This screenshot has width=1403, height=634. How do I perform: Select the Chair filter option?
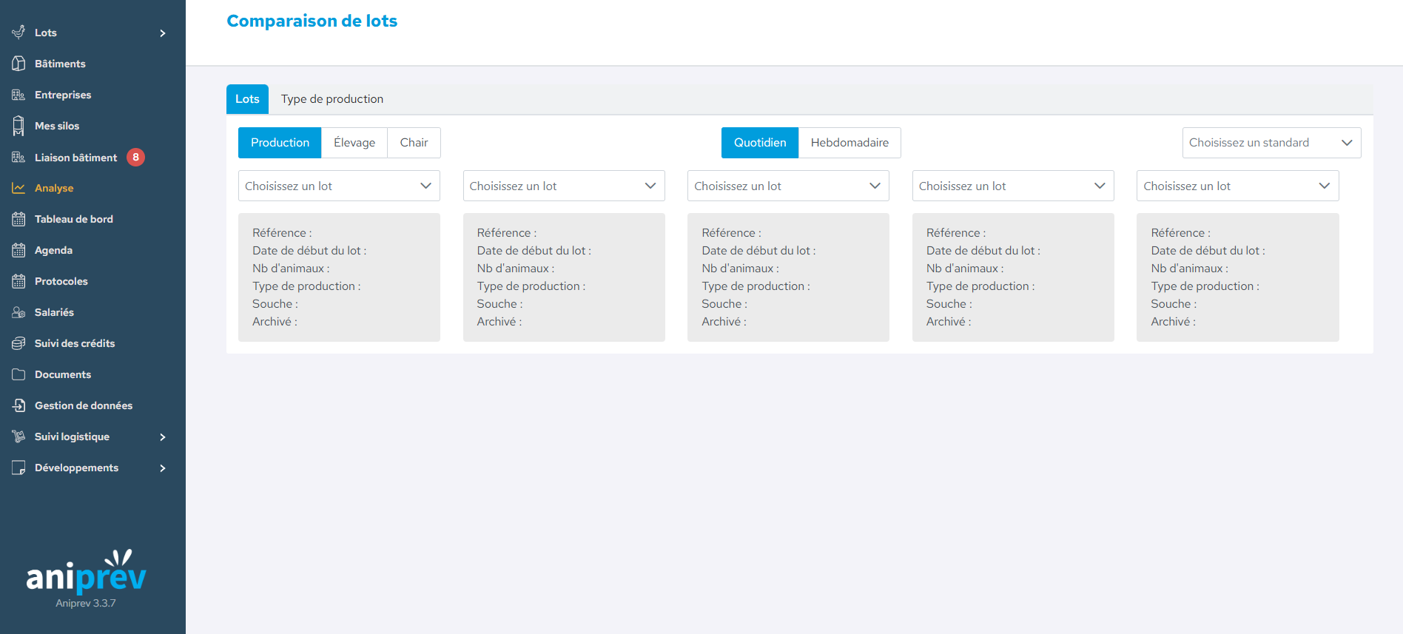tap(414, 143)
